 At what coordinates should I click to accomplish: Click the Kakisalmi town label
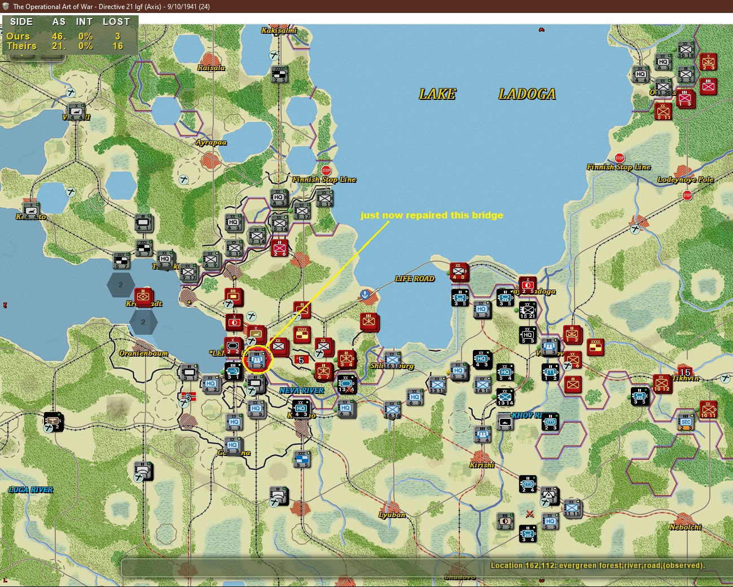click(279, 30)
